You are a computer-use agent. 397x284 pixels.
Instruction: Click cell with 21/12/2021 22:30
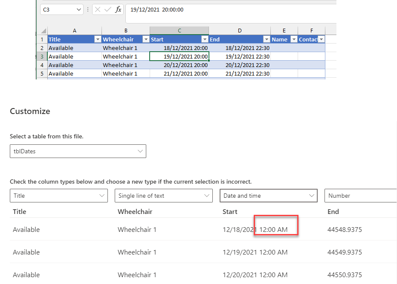240,73
